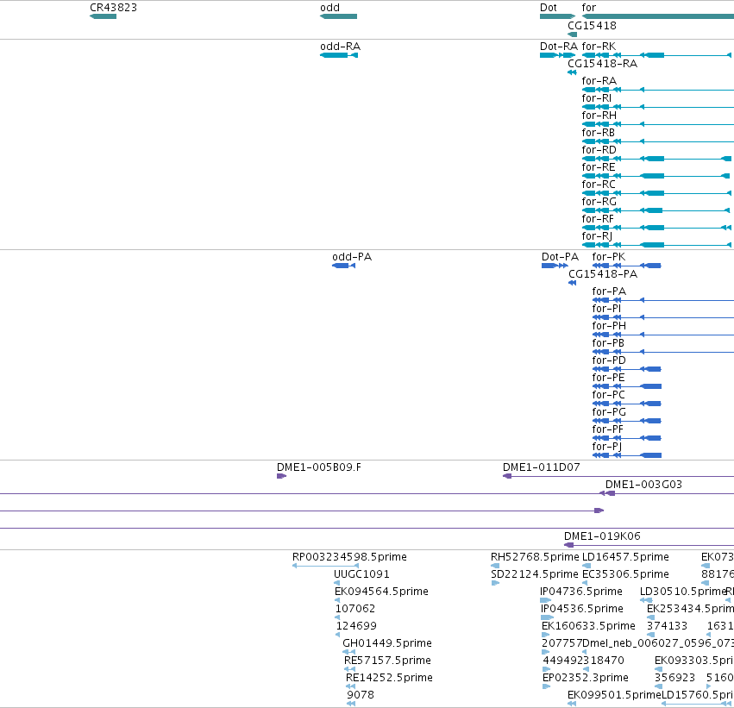This screenshot has width=734, height=708.
Task: Select the CG15418-RA transcript label
Action: 602,64
